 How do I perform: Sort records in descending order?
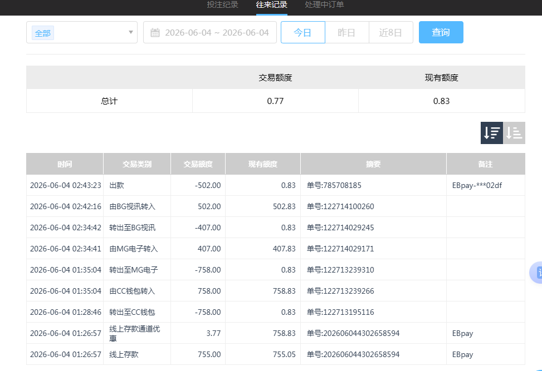point(491,133)
